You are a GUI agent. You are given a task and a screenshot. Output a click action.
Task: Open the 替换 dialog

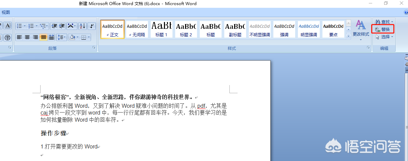[383, 29]
